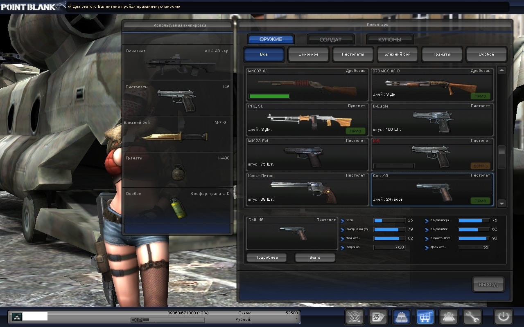Select the Гранаты weapon filter

point(442,54)
